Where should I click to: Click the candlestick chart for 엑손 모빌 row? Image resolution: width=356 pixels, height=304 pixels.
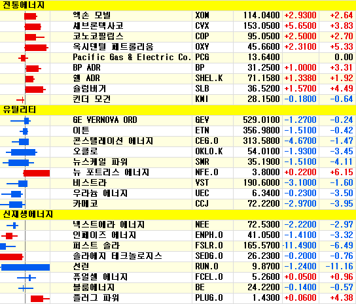[31, 16]
